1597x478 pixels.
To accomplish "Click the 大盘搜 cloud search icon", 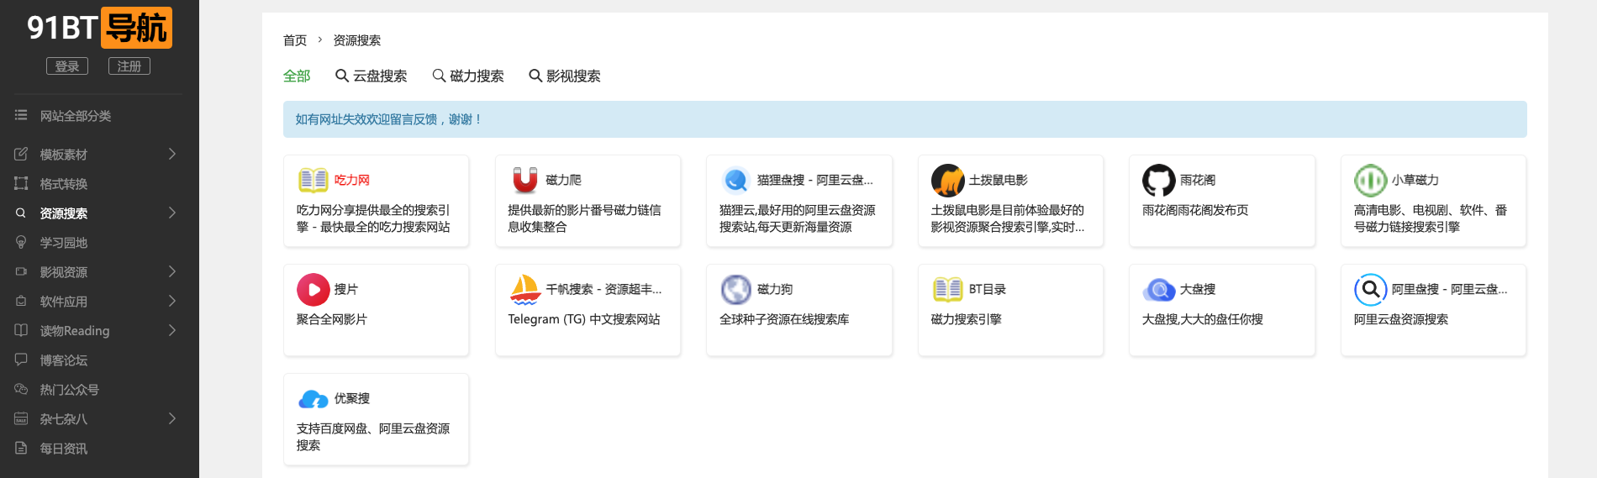I will [x=1159, y=289].
